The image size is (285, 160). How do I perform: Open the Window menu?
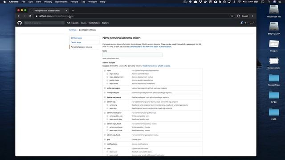pyautogui.click(x=93, y=2)
